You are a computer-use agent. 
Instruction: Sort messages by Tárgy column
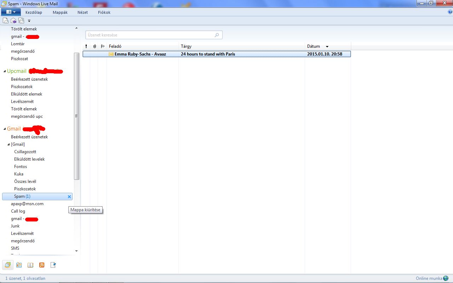tap(242, 46)
